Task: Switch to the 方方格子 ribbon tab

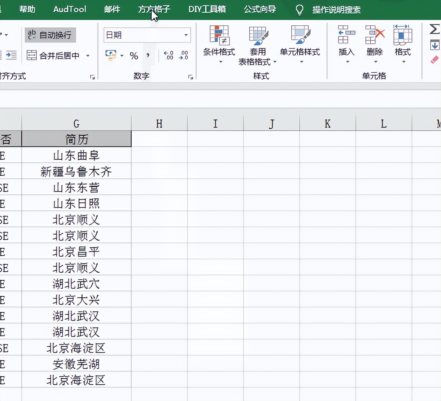Action: pyautogui.click(x=154, y=9)
